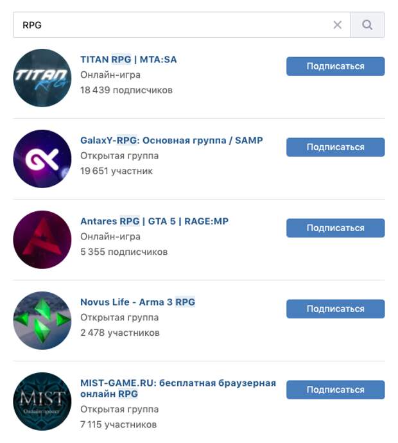Image resolution: width=398 pixels, height=443 pixels.
Task: Open the TITAN RPG avatar thumbnail
Action: click(42, 78)
